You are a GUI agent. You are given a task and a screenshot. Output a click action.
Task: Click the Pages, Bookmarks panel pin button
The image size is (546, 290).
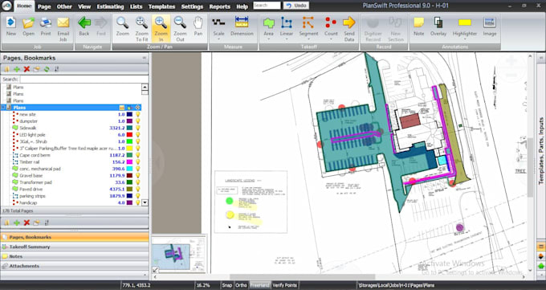pos(145,58)
